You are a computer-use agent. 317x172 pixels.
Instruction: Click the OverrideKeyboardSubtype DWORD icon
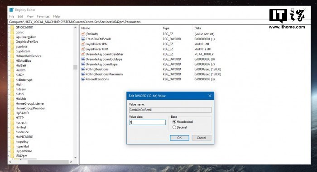tap(83, 59)
